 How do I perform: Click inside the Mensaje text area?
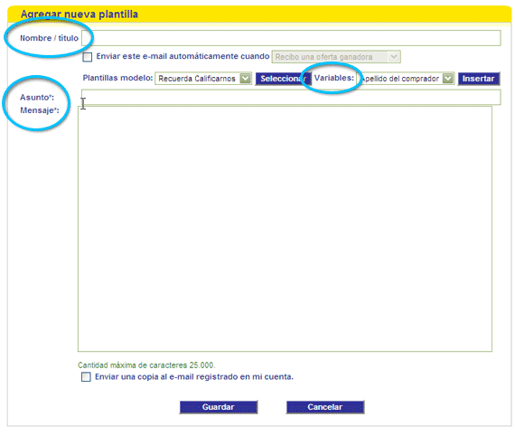(285, 229)
